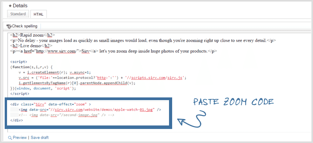Click the 'v = i.createElement(r)' line
313x143 pixels.
tap(55, 72)
